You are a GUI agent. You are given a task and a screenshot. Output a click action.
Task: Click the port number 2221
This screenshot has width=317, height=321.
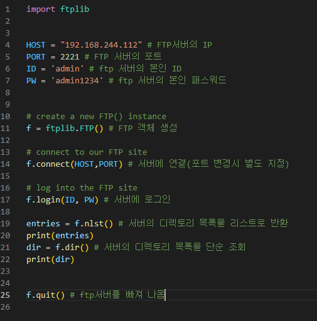(70, 57)
